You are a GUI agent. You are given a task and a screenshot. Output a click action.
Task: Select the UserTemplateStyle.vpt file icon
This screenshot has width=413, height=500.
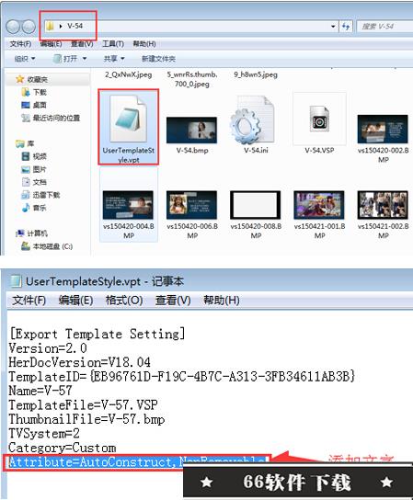pos(128,119)
